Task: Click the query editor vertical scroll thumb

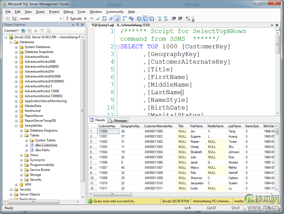Action: tap(277, 44)
